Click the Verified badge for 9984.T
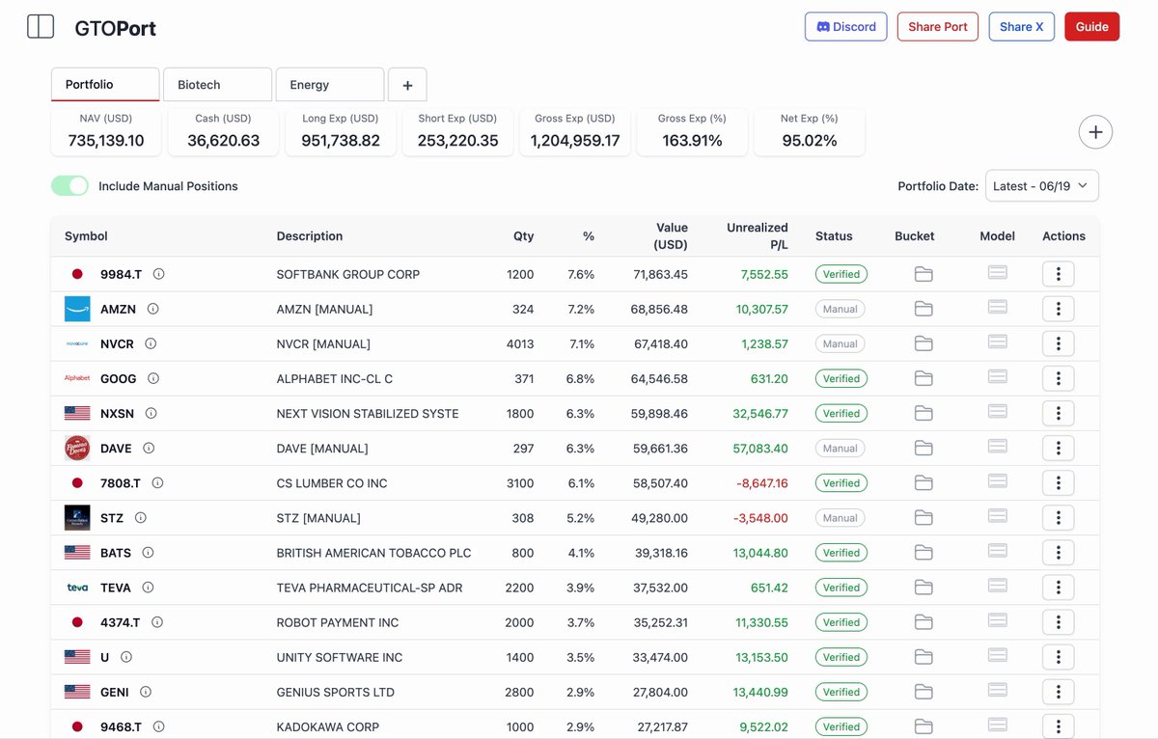This screenshot has width=1158, height=739. pos(841,274)
